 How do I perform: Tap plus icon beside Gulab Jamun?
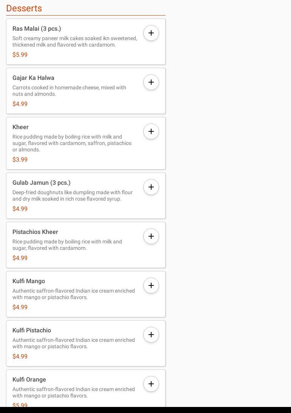(151, 187)
